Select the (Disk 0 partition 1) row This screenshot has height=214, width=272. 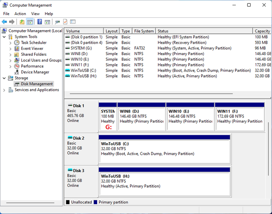(x=168, y=37)
